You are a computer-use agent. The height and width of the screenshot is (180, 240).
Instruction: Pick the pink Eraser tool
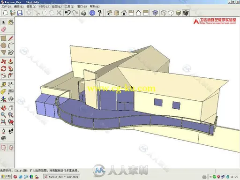[3, 29]
